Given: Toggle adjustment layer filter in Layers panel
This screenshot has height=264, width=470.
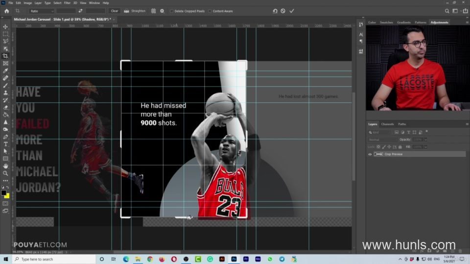Looking at the screenshot, I should click(402, 132).
